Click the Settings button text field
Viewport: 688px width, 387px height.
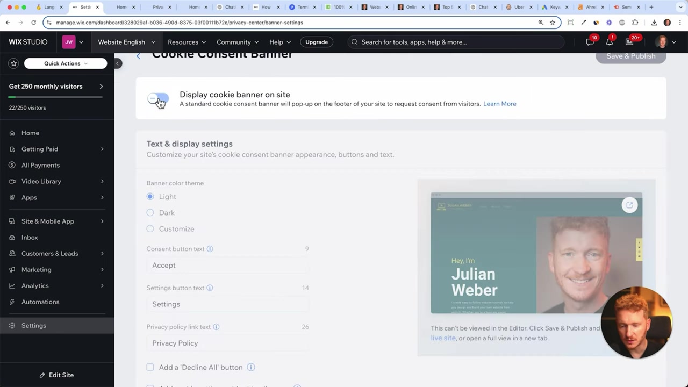click(228, 304)
